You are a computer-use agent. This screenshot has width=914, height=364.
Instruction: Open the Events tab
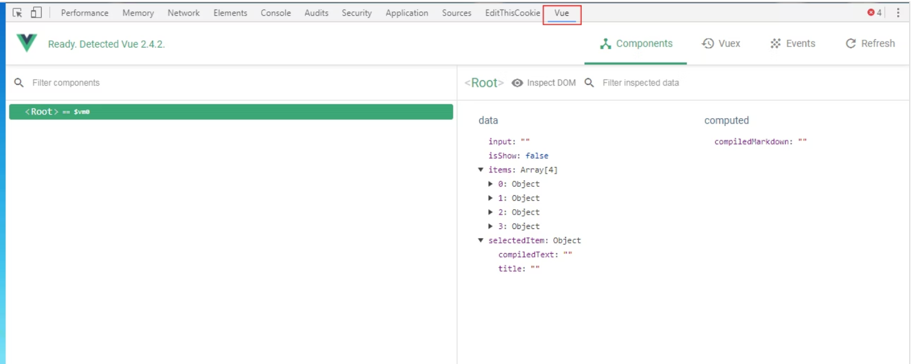[x=792, y=43]
